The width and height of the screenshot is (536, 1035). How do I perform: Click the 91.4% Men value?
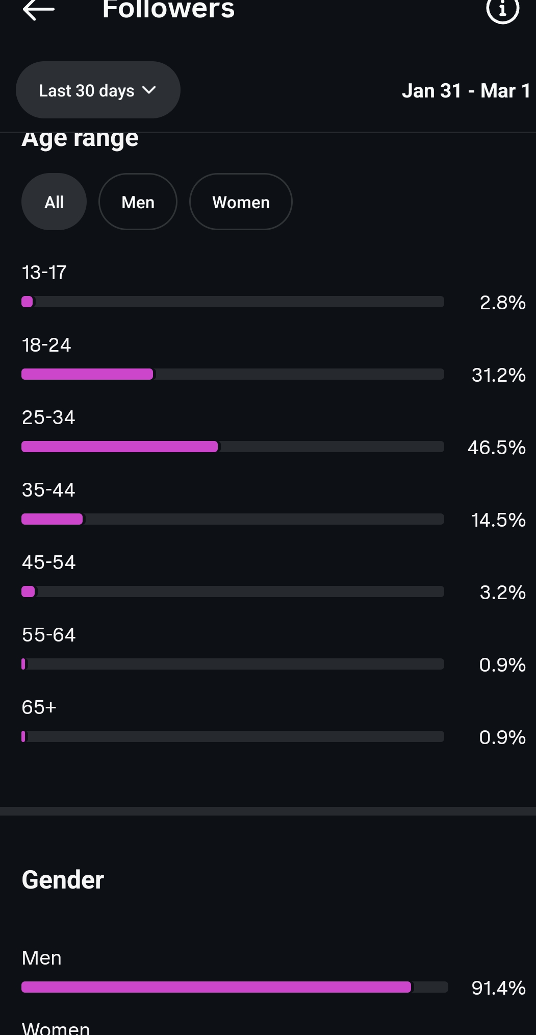click(498, 988)
